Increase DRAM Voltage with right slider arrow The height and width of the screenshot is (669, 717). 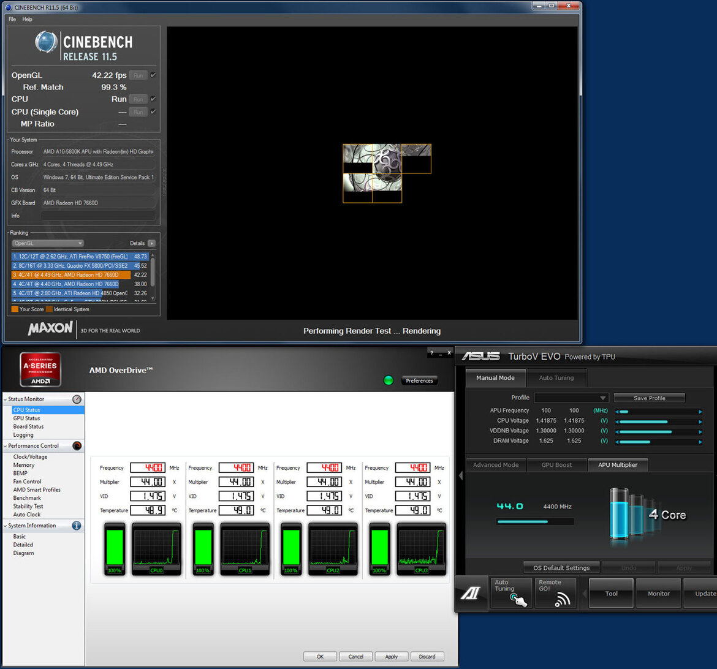700,442
